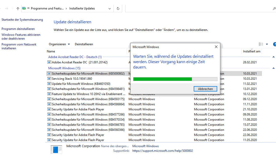Cancel uninstall with Abbrechen button

pos(205,89)
